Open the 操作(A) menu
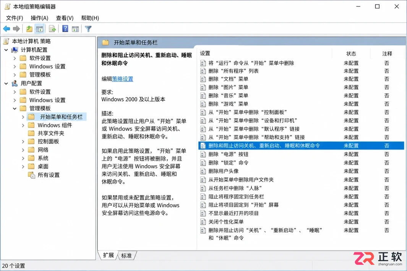Image resolution: width=407 pixels, height=271 pixels. click(x=39, y=18)
